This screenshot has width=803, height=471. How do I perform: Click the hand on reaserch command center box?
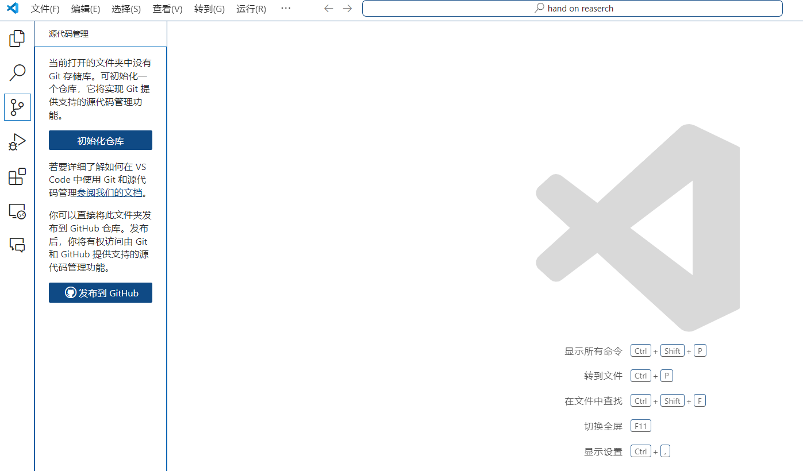click(573, 9)
